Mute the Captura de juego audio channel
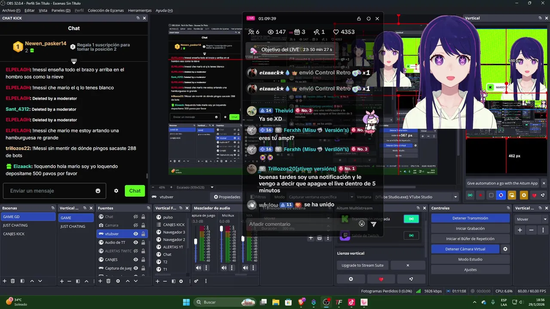This screenshot has width=550, height=309. (199, 268)
